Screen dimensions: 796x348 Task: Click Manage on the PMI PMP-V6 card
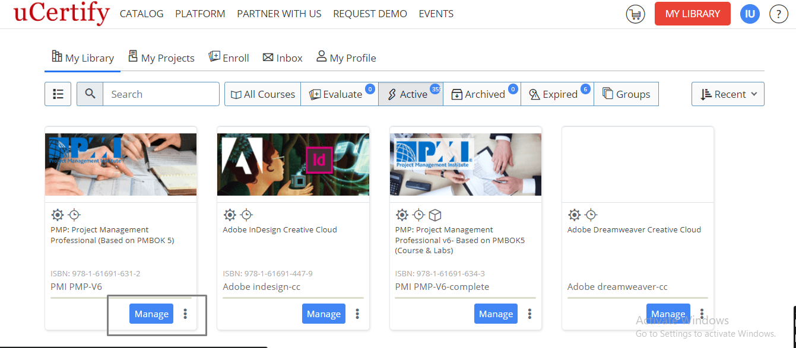click(x=151, y=314)
